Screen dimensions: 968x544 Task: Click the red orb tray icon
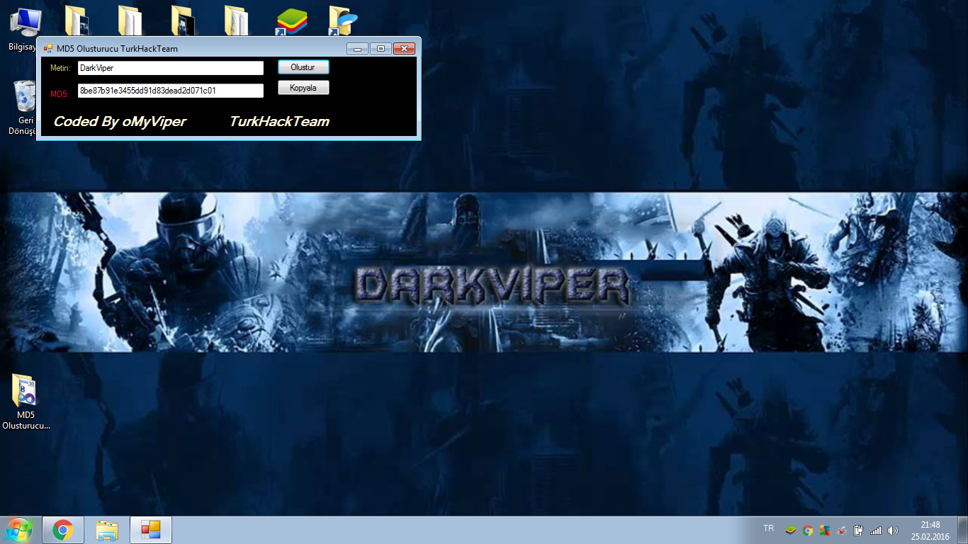[842, 530]
